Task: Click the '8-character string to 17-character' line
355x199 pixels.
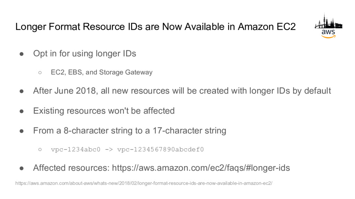Action: (130, 131)
